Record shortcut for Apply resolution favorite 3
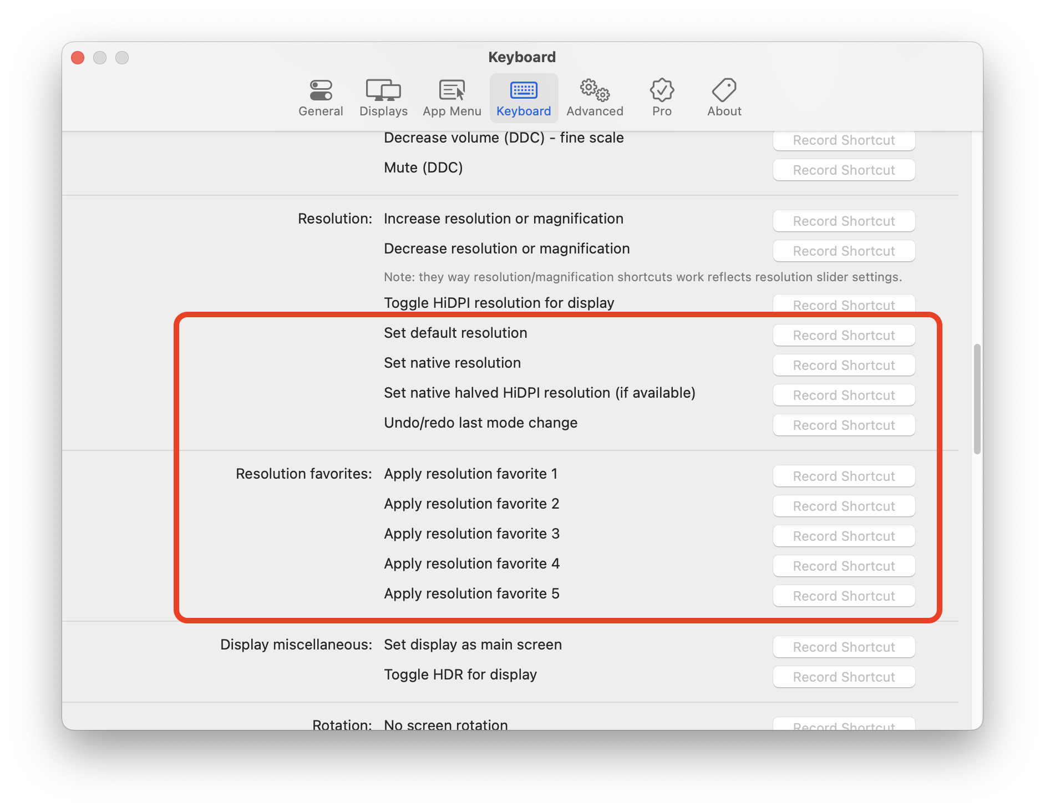This screenshot has height=812, width=1045. click(x=844, y=536)
